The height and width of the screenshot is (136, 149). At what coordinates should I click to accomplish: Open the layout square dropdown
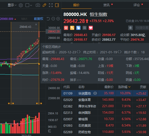pos(29,5)
